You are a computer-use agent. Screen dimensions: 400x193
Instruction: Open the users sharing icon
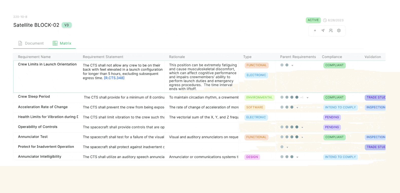(331, 30)
